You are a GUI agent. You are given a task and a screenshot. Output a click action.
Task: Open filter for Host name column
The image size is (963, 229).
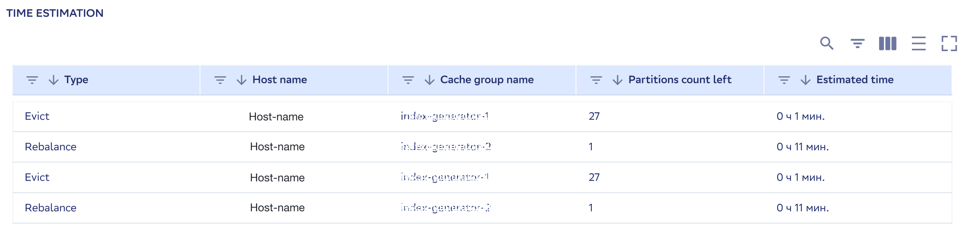[x=220, y=80]
